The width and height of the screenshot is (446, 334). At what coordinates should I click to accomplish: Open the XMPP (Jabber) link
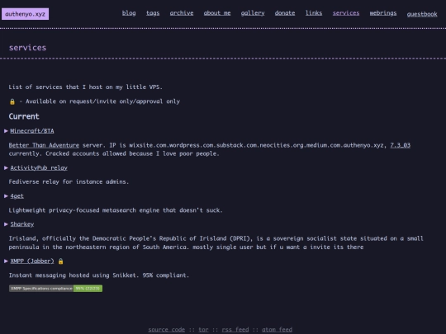pos(32,261)
